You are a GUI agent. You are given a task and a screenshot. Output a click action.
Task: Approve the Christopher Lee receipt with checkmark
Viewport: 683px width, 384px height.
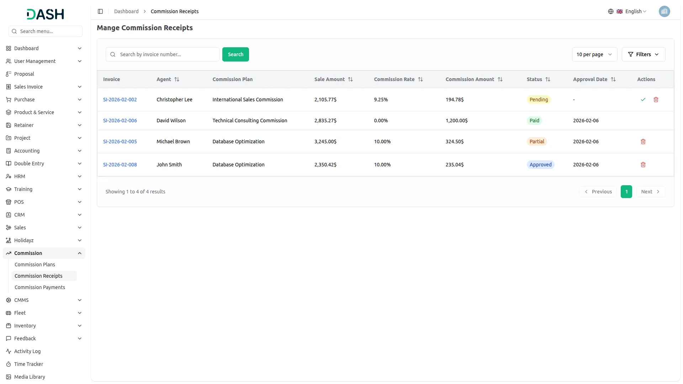[x=643, y=100]
